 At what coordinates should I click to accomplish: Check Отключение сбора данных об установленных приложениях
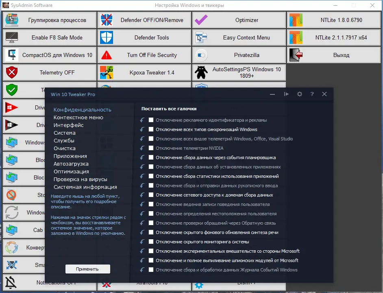[x=151, y=166]
